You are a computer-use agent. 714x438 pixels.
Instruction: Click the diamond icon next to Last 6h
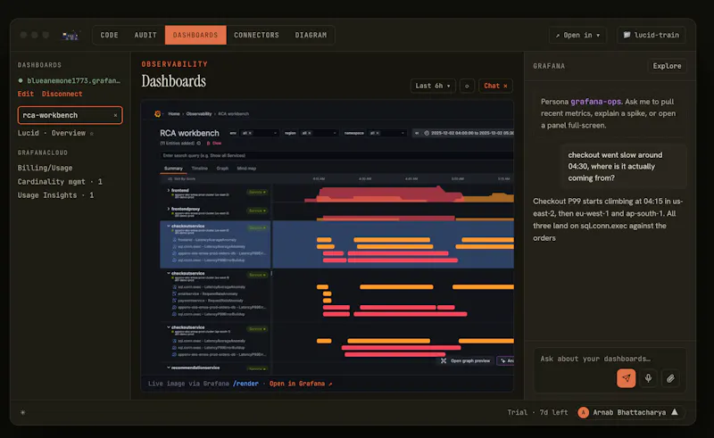click(x=467, y=86)
